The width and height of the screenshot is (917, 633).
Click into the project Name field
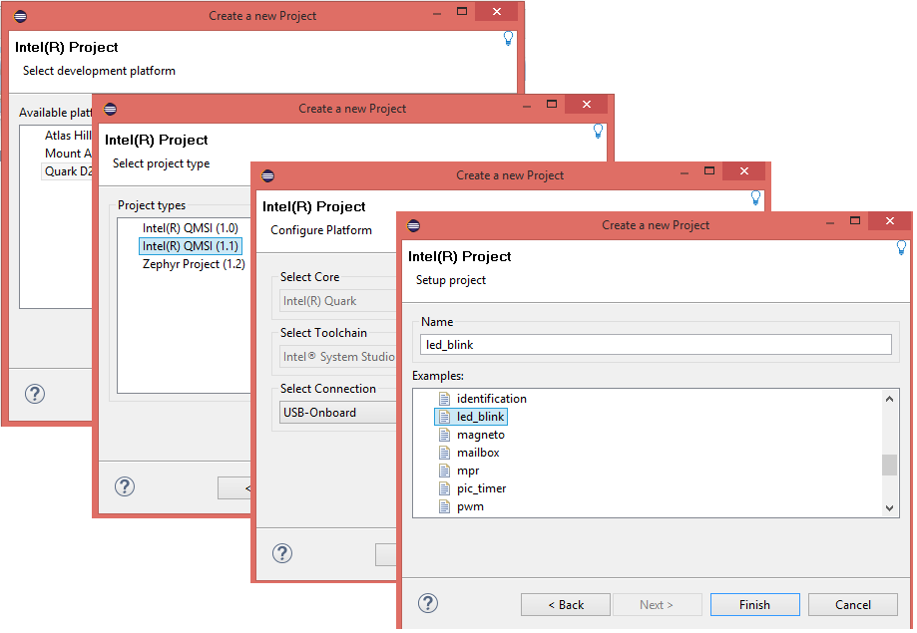[x=656, y=345]
